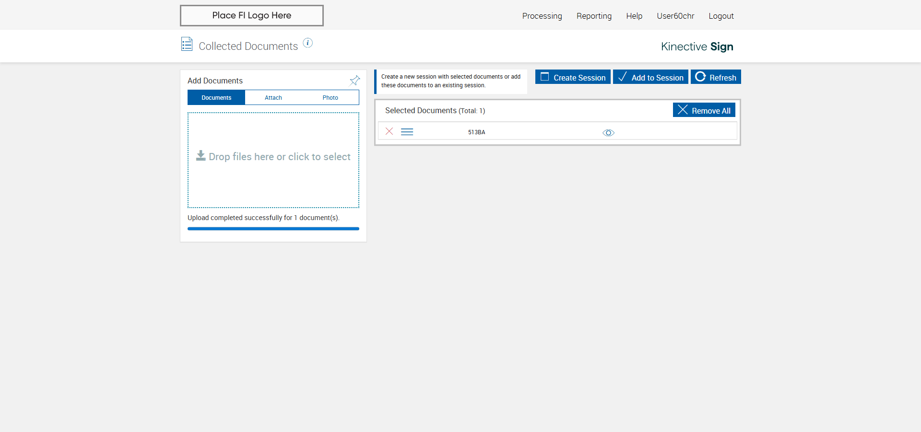Viewport: 921px width, 432px height.
Task: Click the Selected Documents total heading
Action: click(x=435, y=110)
